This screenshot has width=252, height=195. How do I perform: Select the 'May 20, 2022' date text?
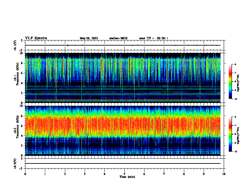89,38
